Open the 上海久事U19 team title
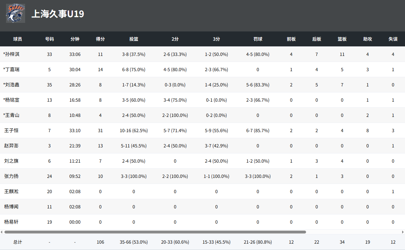 pos(58,14)
